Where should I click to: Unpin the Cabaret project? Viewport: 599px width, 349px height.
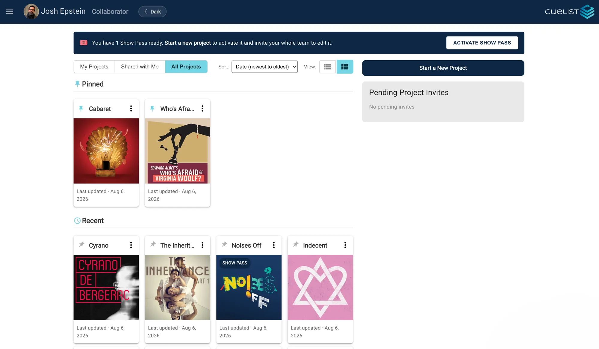click(x=81, y=109)
